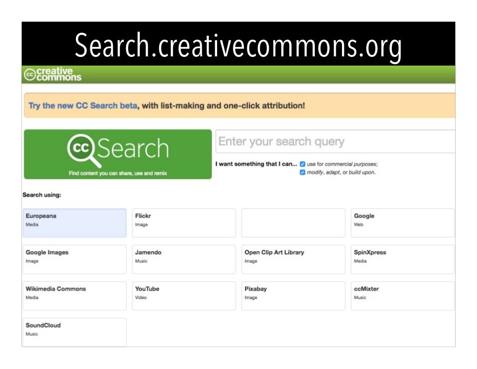Pick Open Clip Art Library source

click(x=293, y=259)
